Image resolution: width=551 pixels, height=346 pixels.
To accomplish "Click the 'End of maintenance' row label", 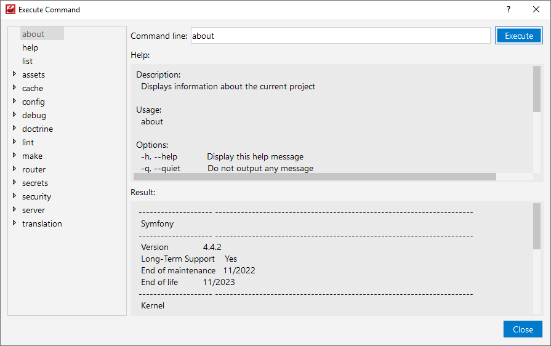I will click(x=178, y=270).
